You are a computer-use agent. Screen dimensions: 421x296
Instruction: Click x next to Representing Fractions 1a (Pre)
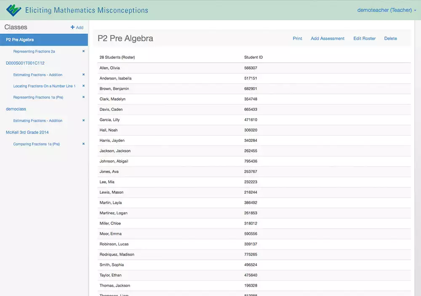(83, 97)
